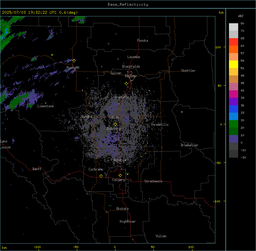The height and width of the screenshot is (251, 256).
Task: Click the Stettler label
Action: [188, 71]
